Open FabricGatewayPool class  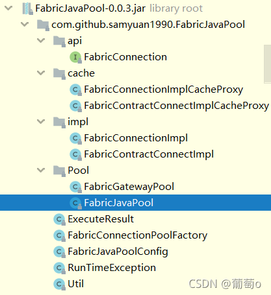[x=129, y=187]
